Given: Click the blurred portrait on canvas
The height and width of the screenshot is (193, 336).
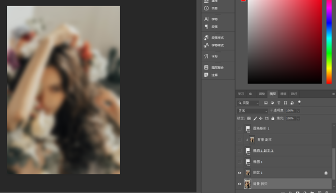Looking at the screenshot, I should click(x=63, y=90).
